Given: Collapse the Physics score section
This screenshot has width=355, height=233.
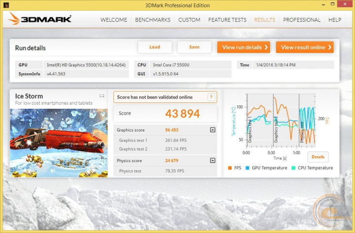Looking at the screenshot, I should [212, 161].
